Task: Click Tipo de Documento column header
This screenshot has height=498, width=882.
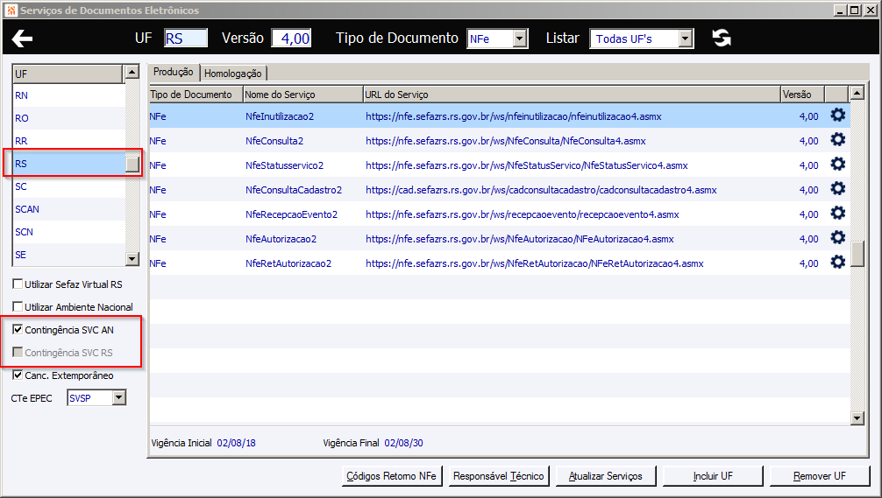Action: coord(196,95)
